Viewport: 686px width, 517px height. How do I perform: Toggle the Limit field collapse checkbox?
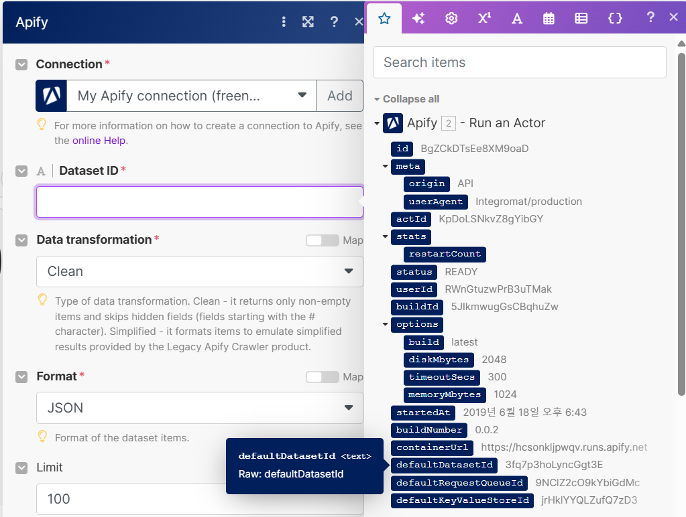coord(21,468)
